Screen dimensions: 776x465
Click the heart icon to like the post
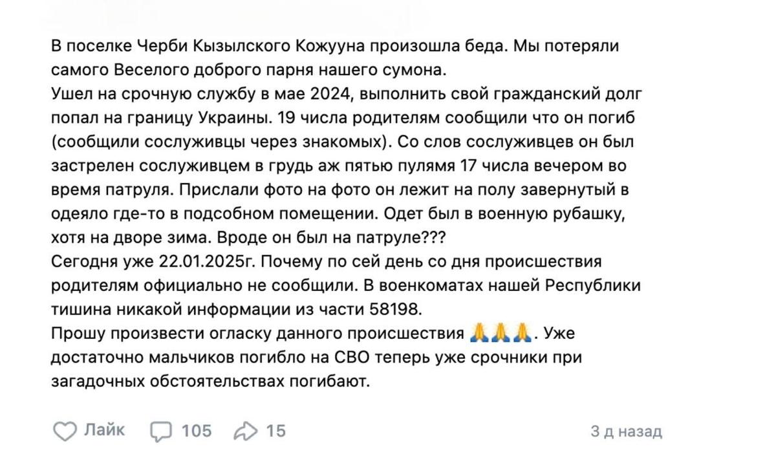(x=65, y=429)
